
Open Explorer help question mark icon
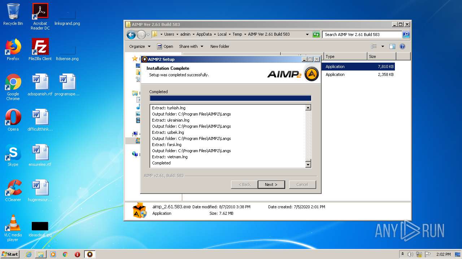point(402,46)
